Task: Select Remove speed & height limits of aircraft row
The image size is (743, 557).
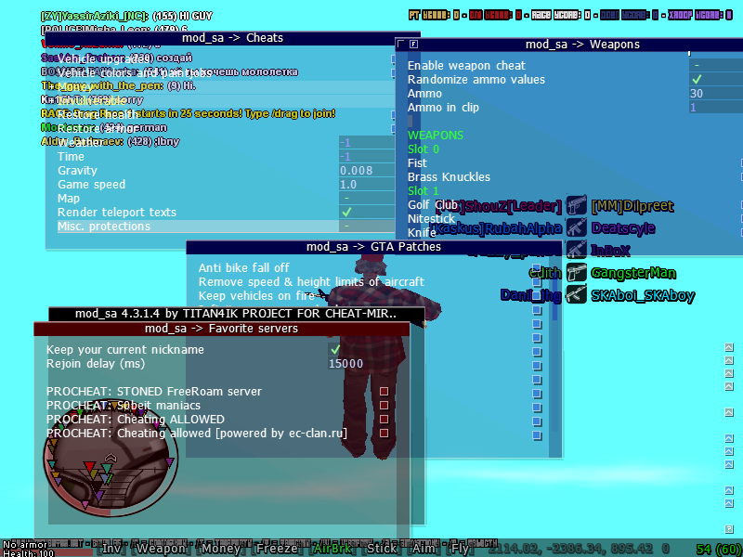Action: click(369, 282)
